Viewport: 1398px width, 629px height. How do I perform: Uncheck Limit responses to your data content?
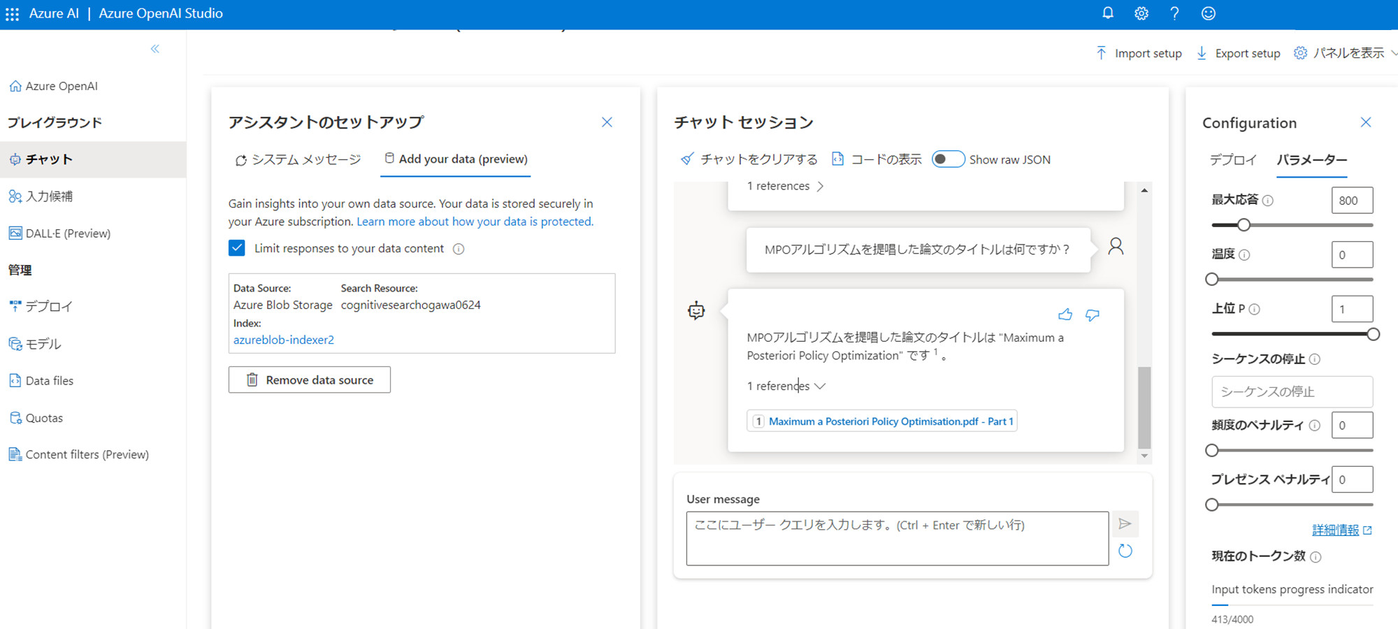pyautogui.click(x=237, y=248)
